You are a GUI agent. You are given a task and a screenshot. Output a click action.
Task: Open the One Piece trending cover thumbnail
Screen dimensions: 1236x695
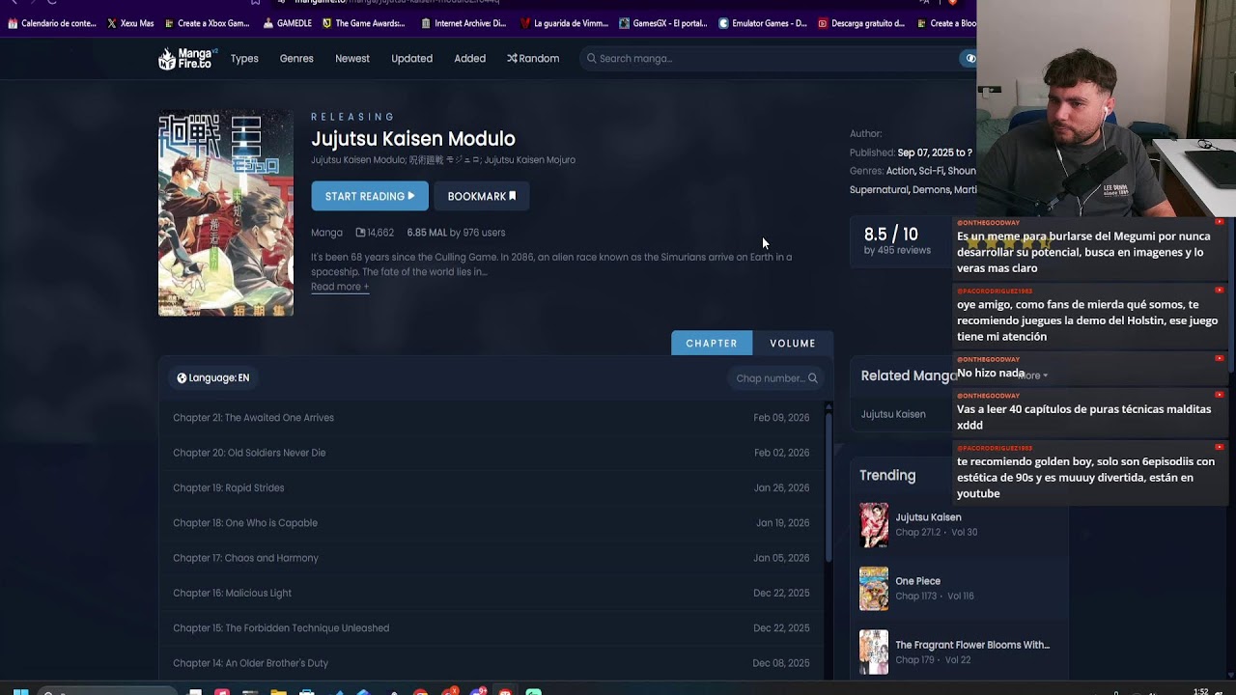click(x=874, y=589)
